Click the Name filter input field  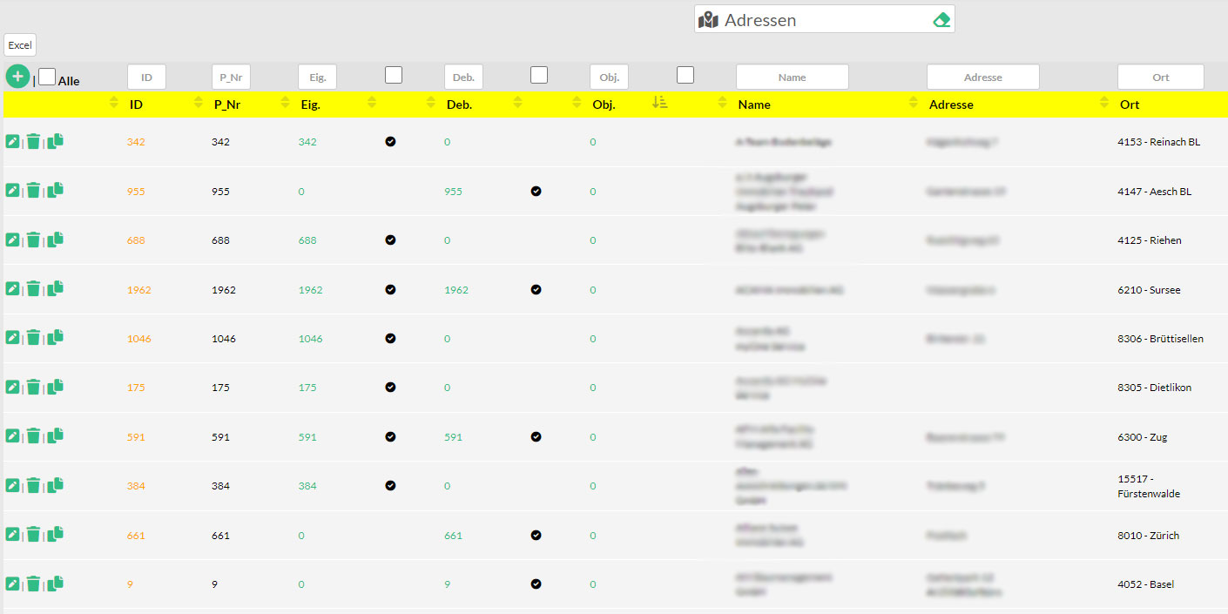pos(792,78)
